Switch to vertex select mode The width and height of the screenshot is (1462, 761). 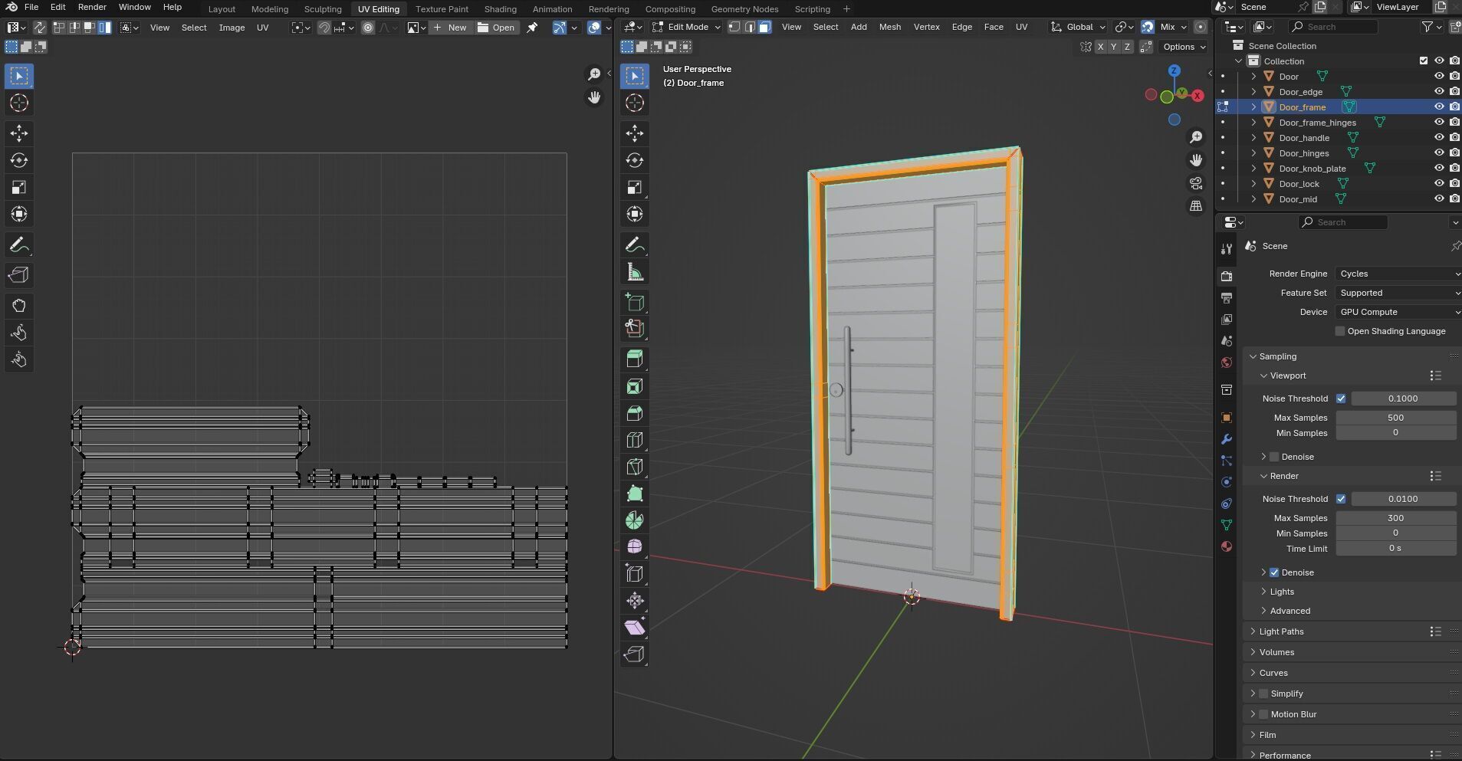(734, 27)
